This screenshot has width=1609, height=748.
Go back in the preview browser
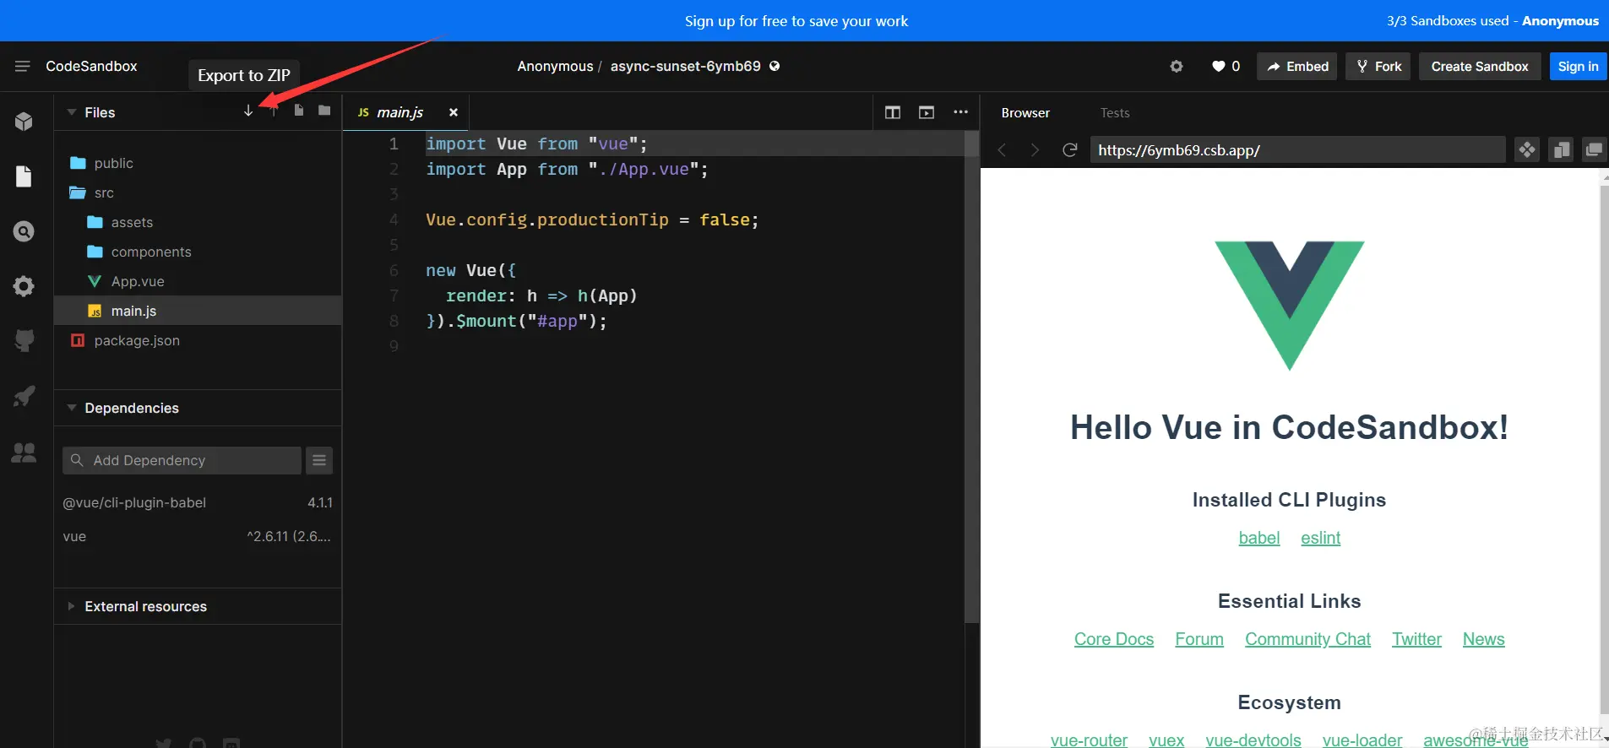coord(1002,150)
